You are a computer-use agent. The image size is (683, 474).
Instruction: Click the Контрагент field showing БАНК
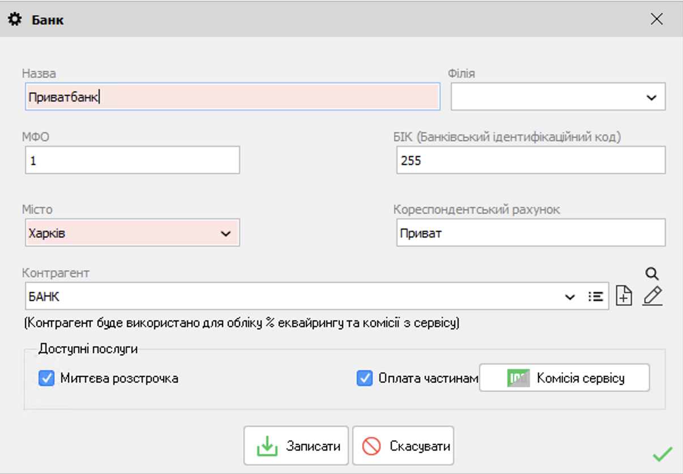pos(283,297)
